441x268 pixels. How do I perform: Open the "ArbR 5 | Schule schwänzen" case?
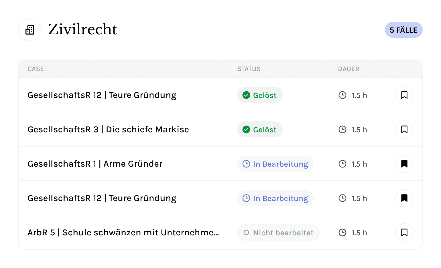tap(123, 232)
